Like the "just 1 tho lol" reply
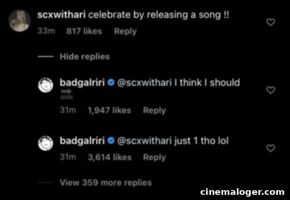This screenshot has width=290, height=200. [270, 148]
